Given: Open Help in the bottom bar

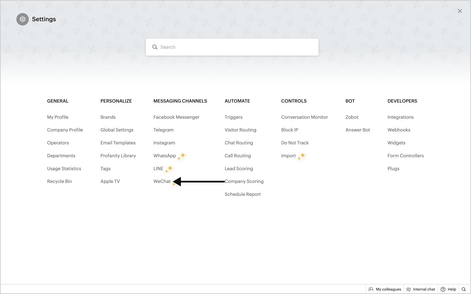Looking at the screenshot, I should point(448,289).
